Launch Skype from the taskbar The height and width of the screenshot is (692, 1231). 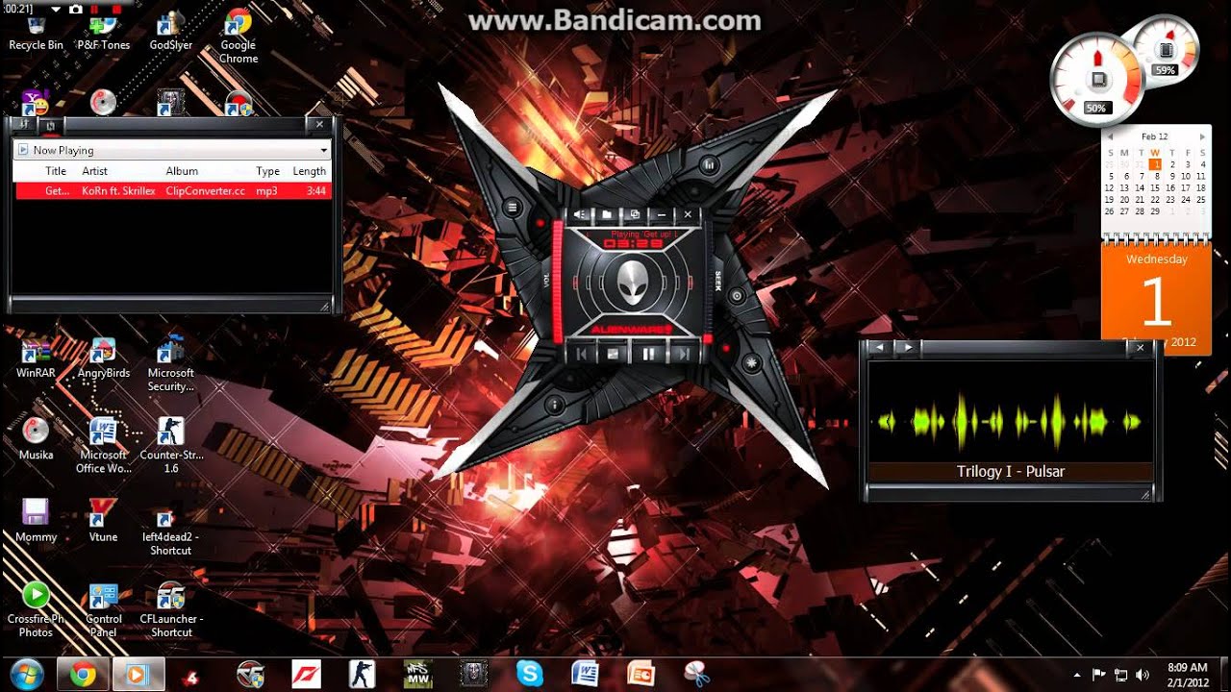point(529,675)
